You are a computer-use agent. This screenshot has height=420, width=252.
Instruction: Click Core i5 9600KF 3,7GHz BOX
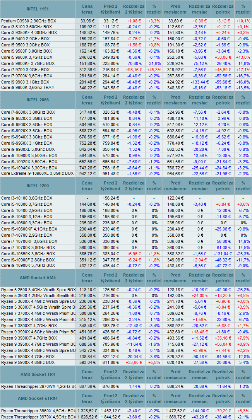(x=28, y=63)
